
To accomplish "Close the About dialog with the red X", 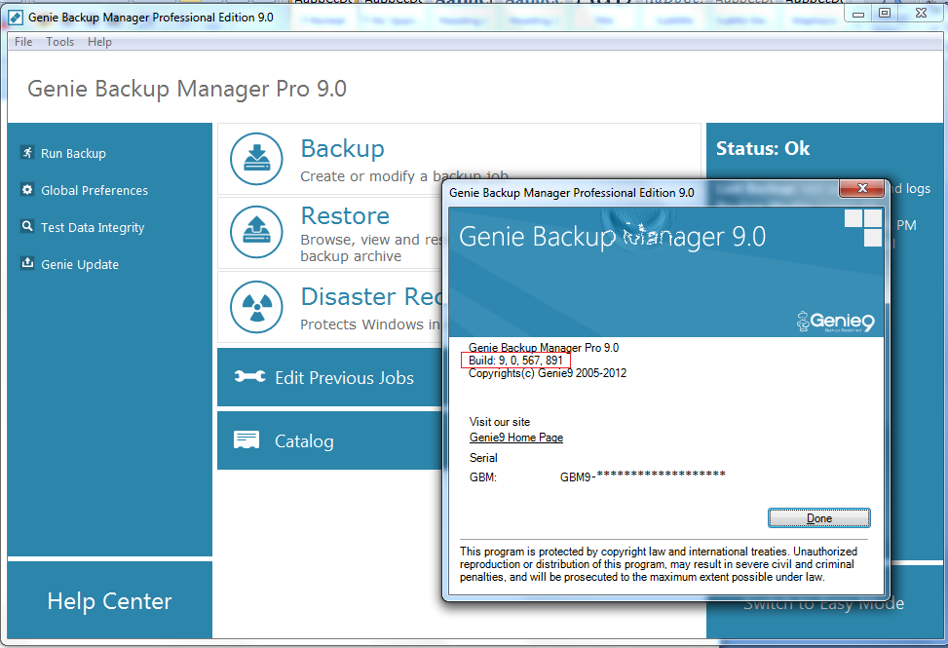I will click(862, 189).
